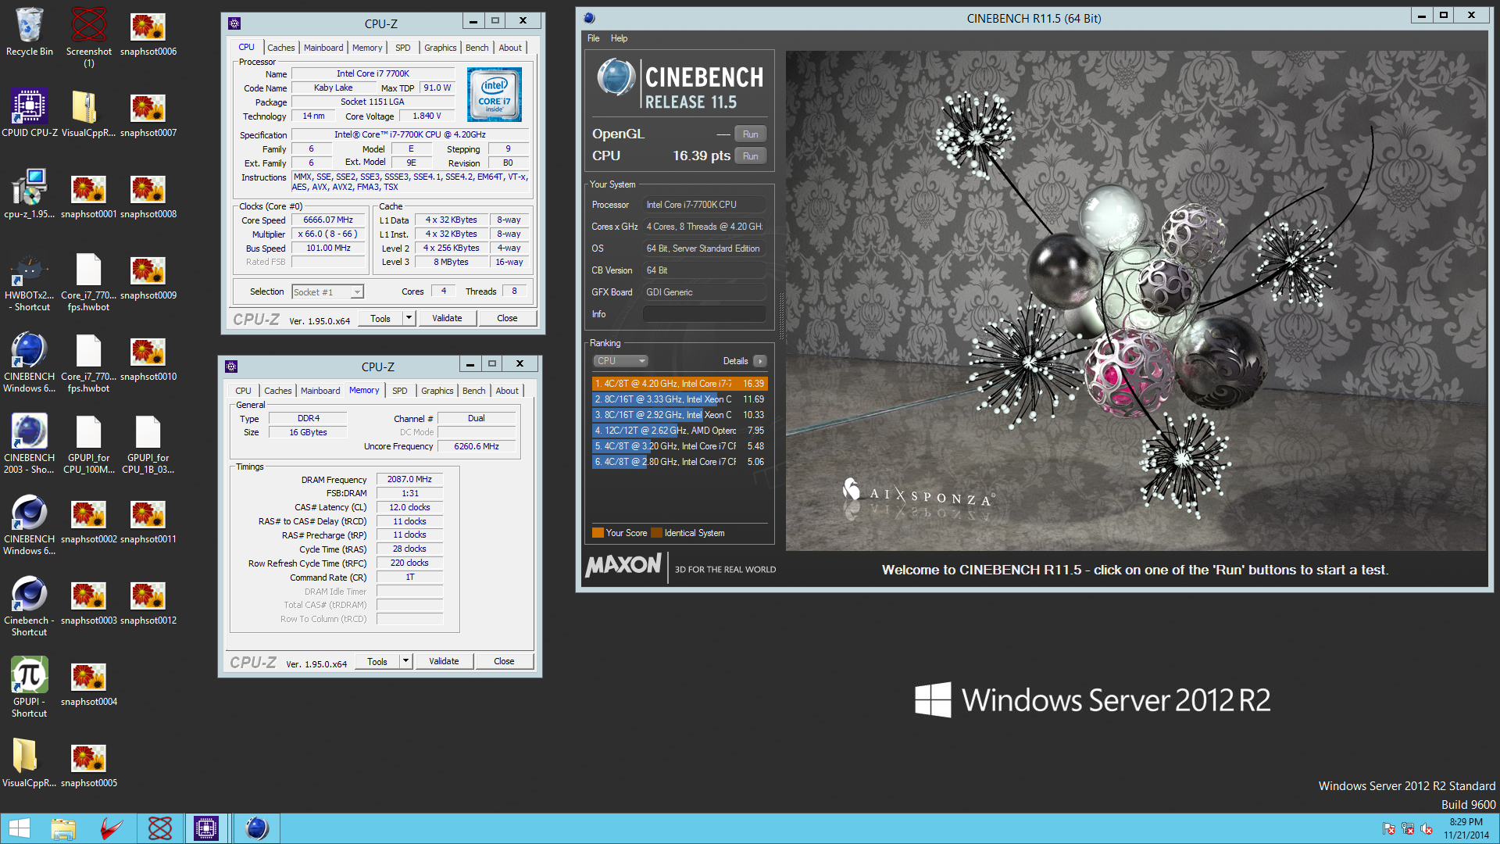
Task: Click the volume muted tray icon
Action: click(x=1427, y=828)
